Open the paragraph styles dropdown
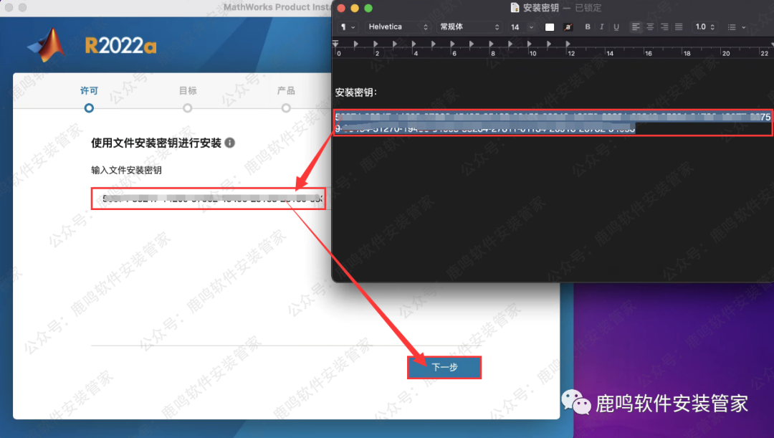 348,27
